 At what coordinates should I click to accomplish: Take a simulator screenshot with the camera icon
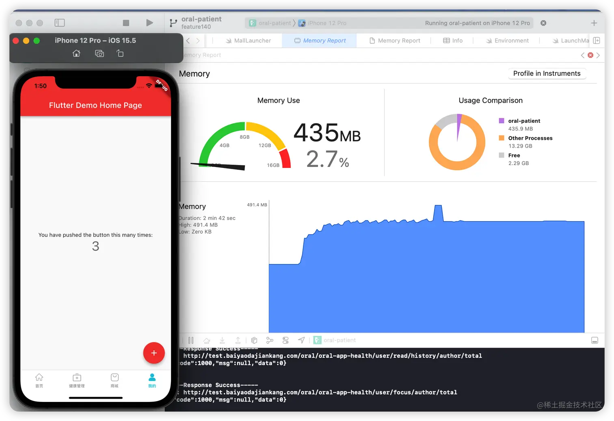click(99, 54)
